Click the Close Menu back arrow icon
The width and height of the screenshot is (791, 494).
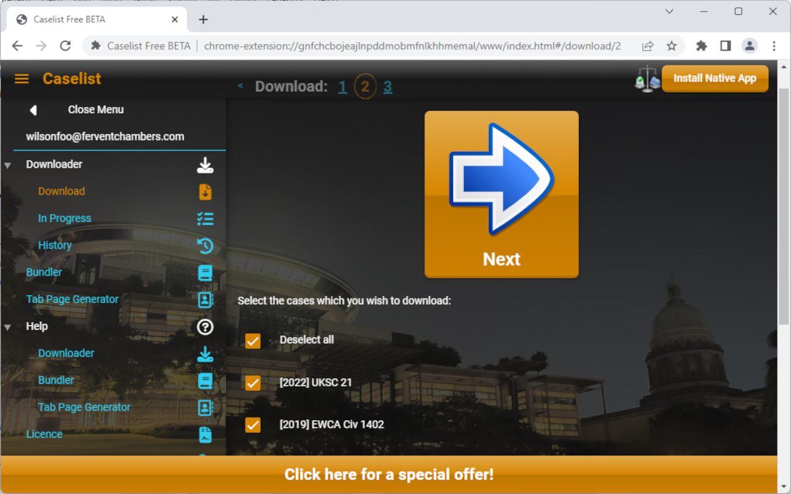33,110
